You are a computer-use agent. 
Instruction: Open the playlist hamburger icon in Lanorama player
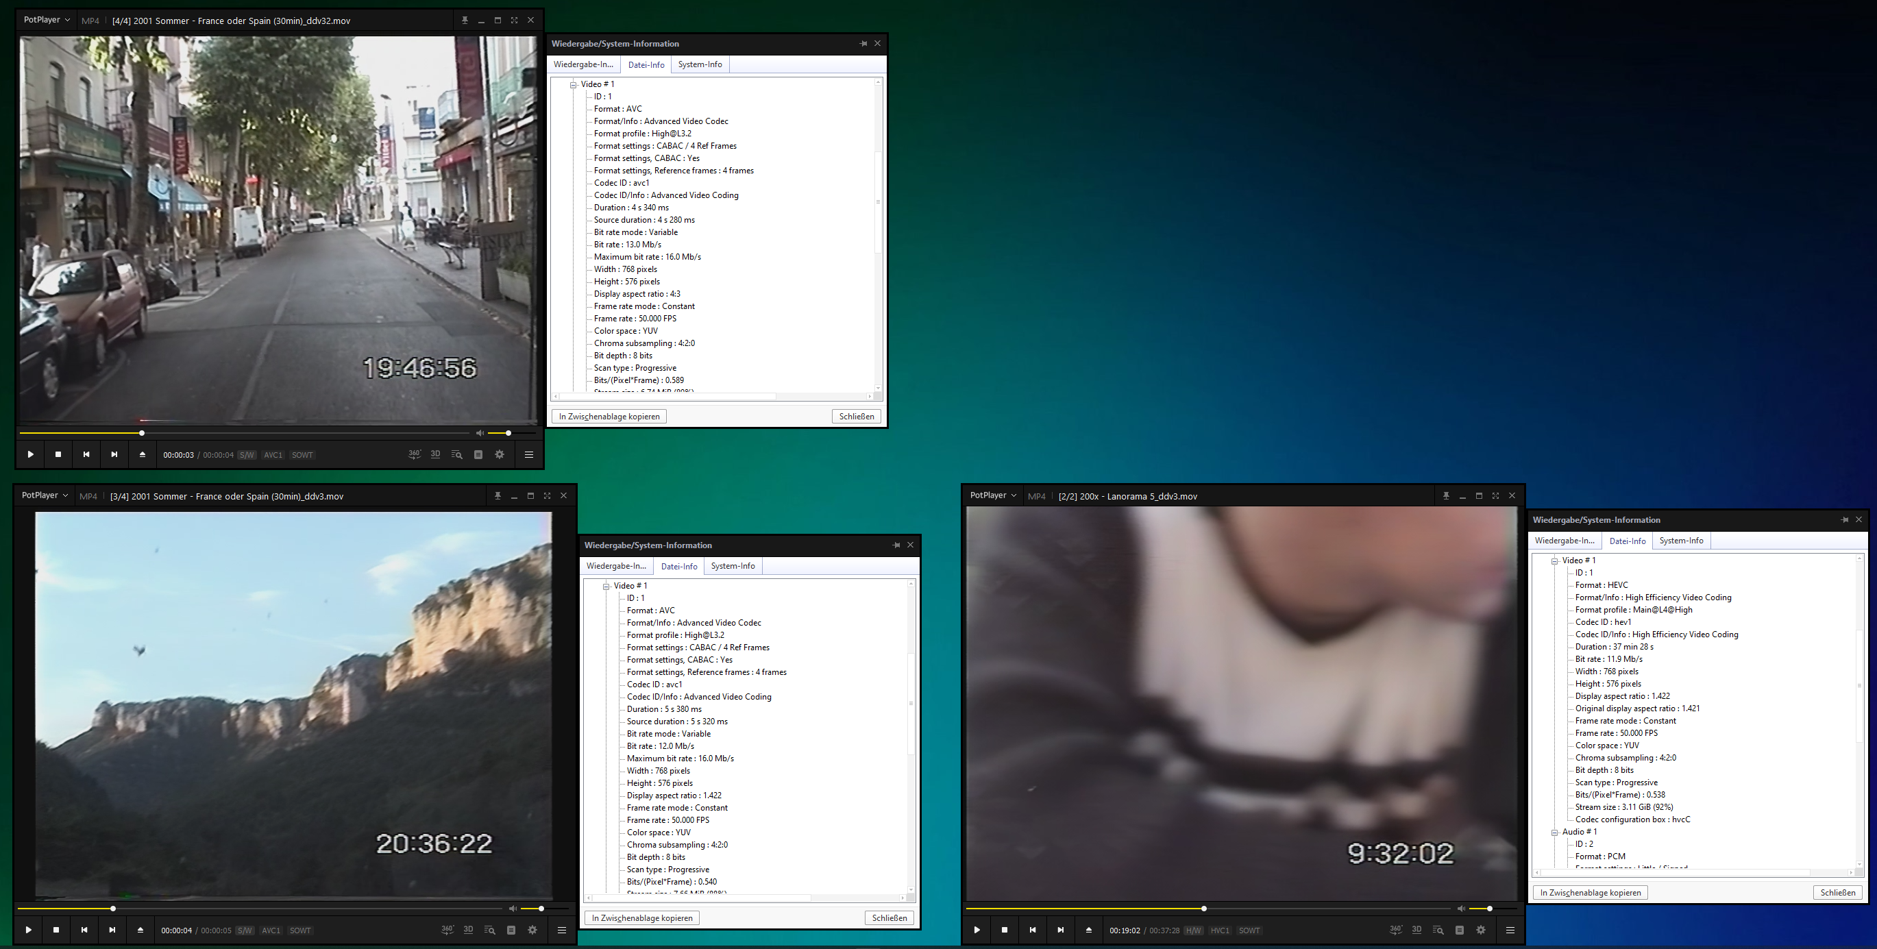tap(1510, 930)
